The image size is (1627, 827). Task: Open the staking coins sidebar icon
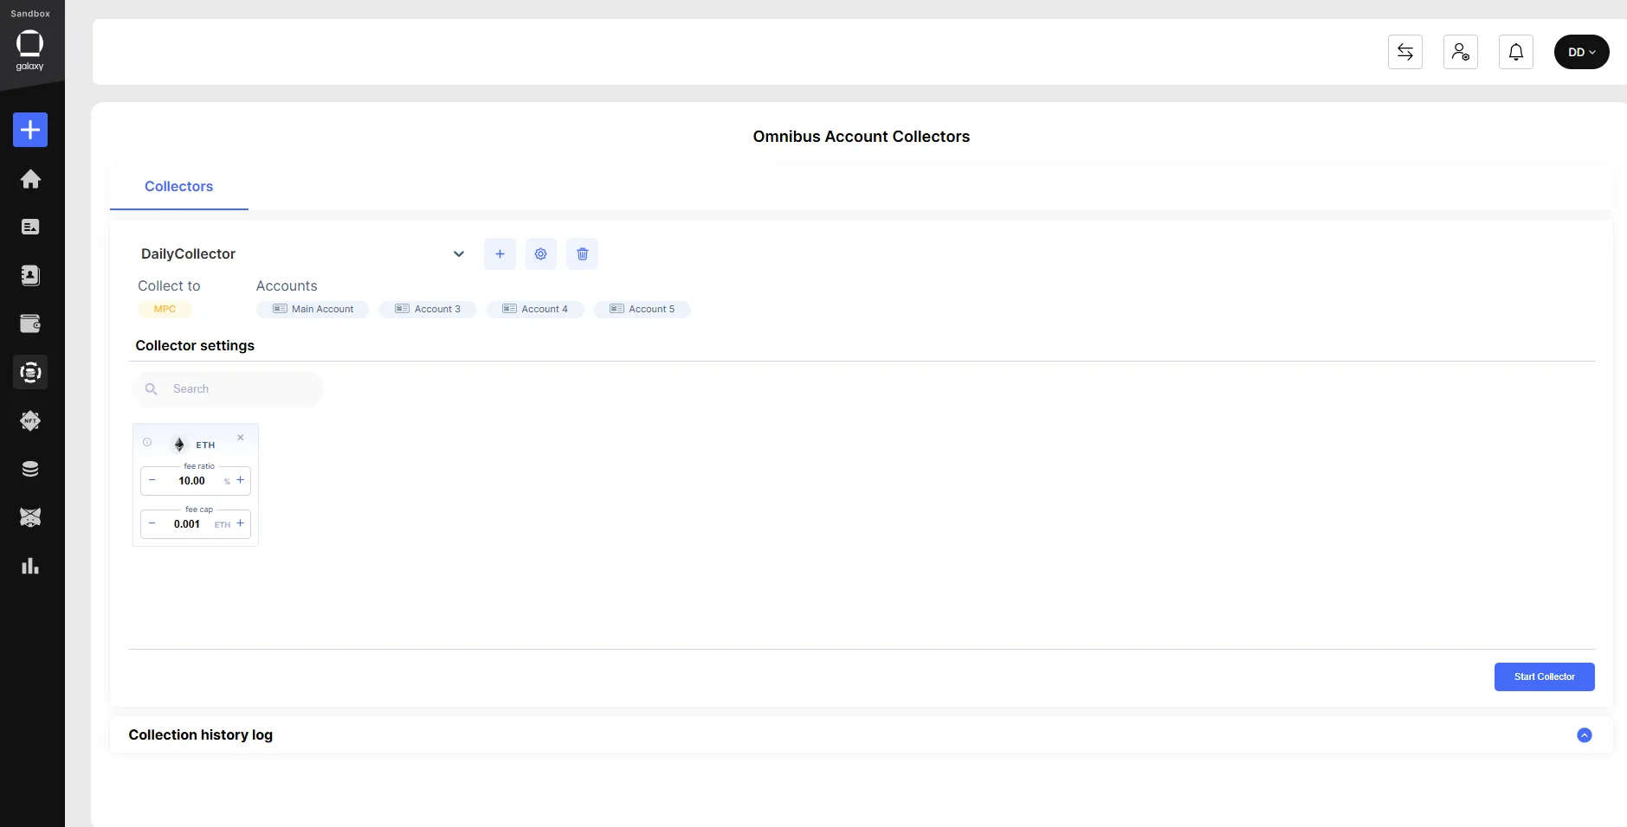coord(30,469)
